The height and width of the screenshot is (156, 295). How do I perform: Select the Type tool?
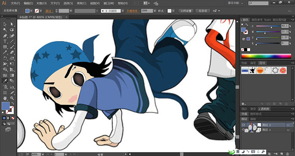pyautogui.click(x=5, y=41)
